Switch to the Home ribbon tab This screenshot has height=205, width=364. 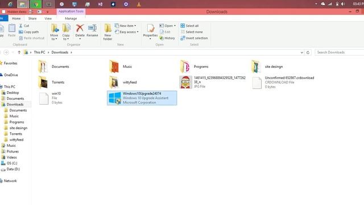click(16, 18)
